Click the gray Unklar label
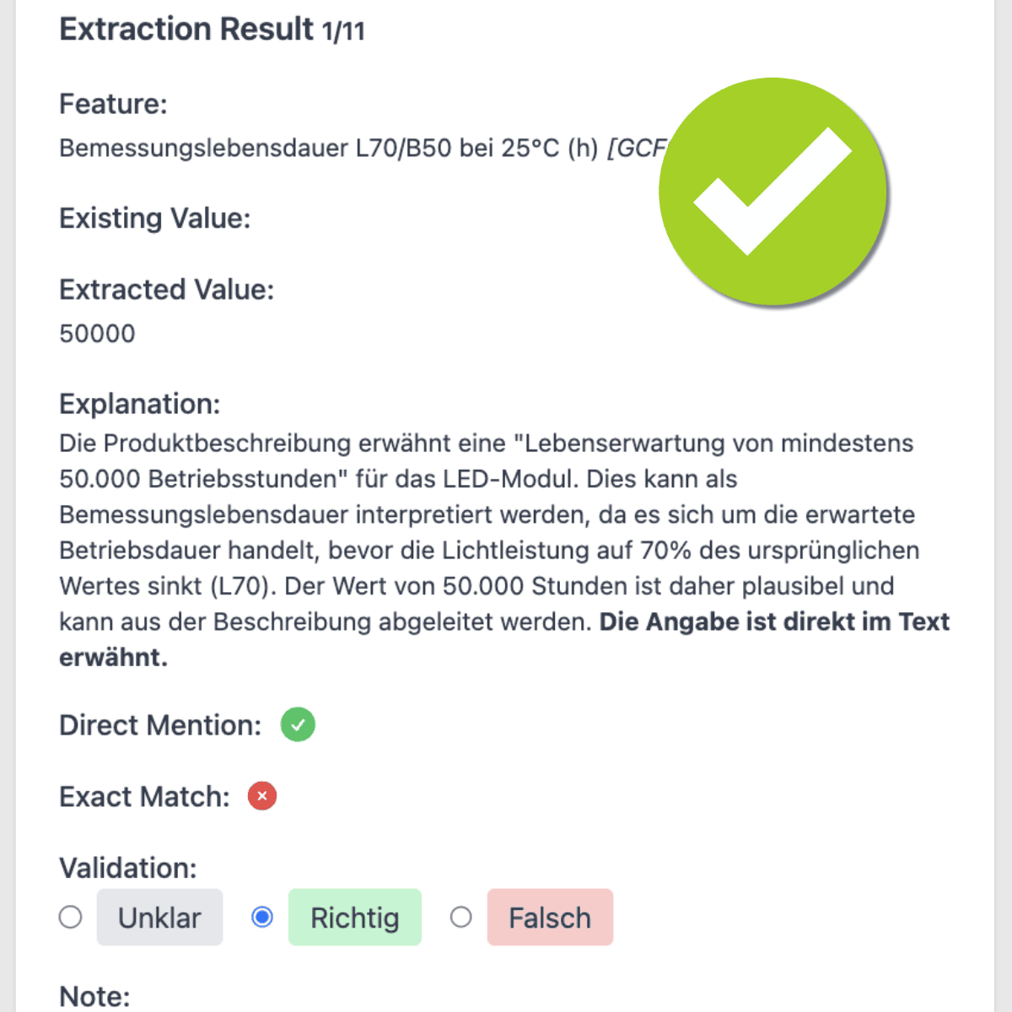This screenshot has width=1012, height=1012. coord(159,918)
